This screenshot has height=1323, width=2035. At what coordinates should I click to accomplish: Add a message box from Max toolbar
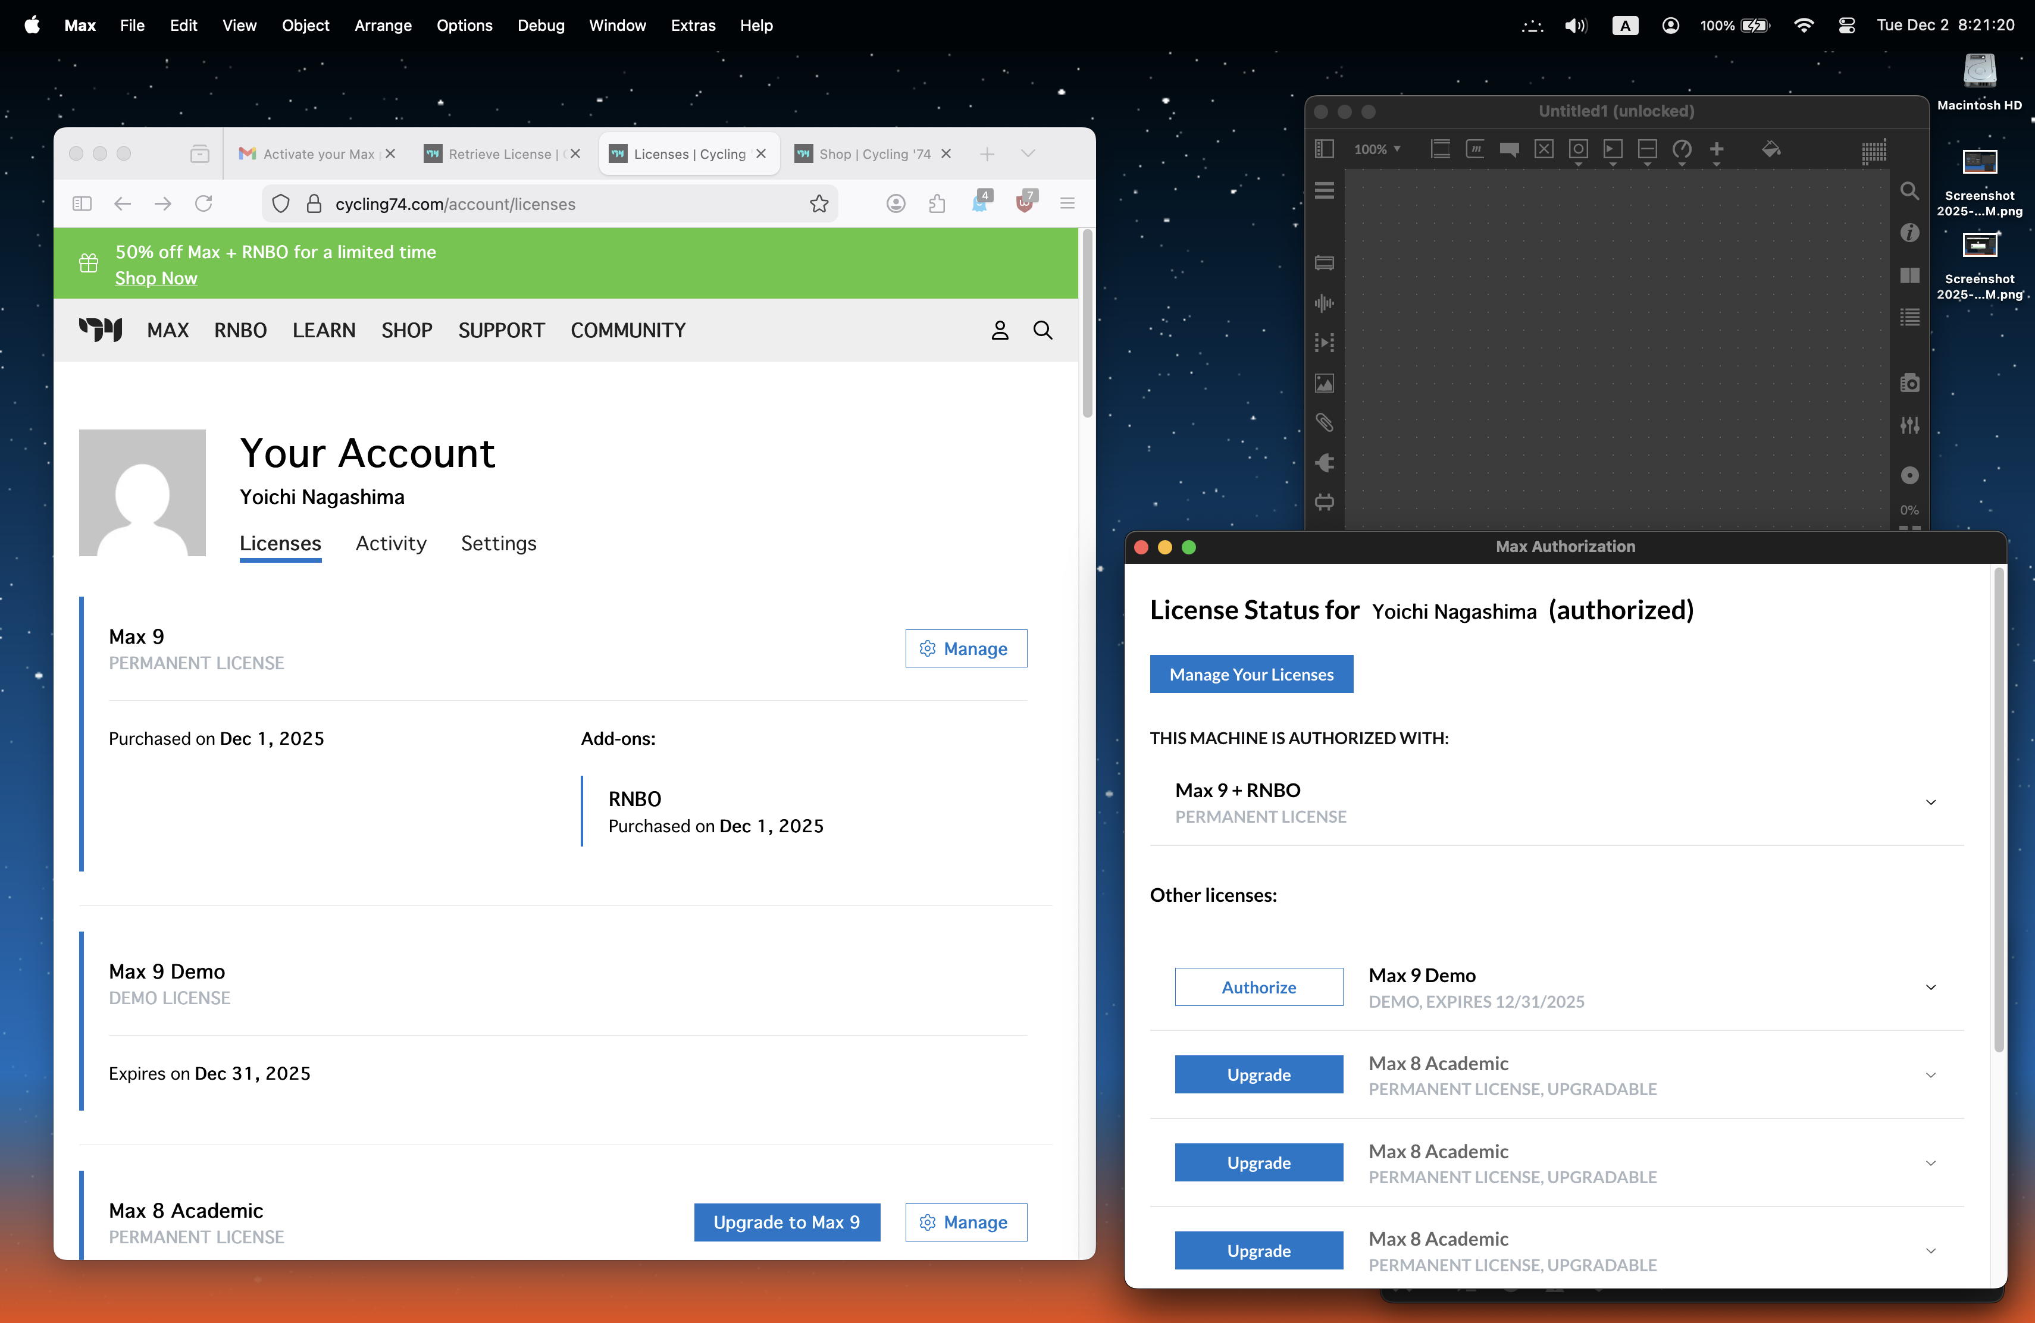[x=1475, y=149]
